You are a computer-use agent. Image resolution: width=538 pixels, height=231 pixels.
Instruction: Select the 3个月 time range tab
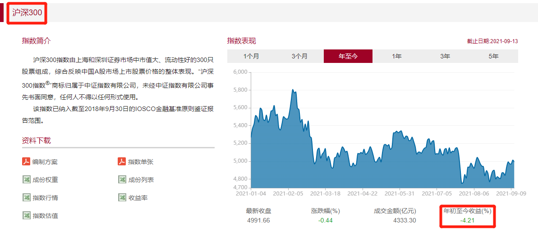click(299, 56)
